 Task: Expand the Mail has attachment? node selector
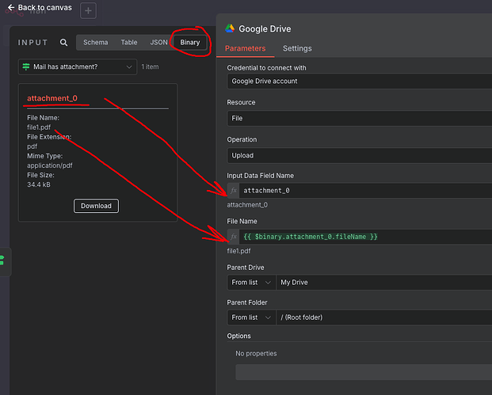[x=78, y=66]
